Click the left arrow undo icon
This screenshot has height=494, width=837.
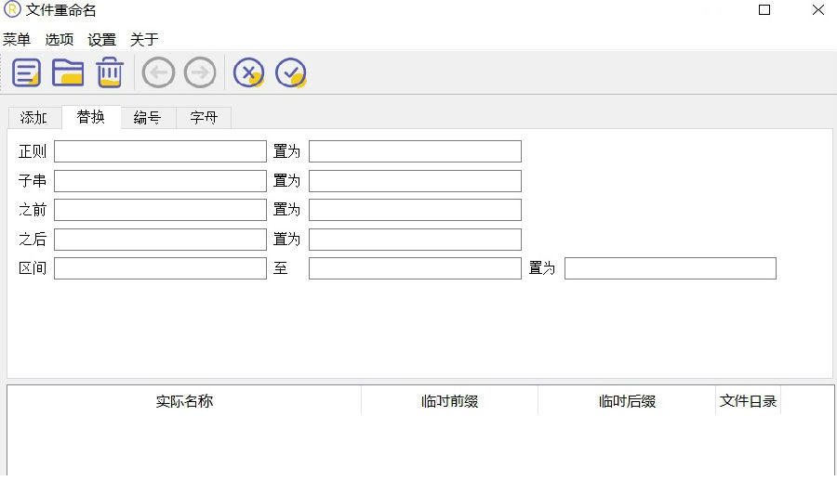click(158, 72)
